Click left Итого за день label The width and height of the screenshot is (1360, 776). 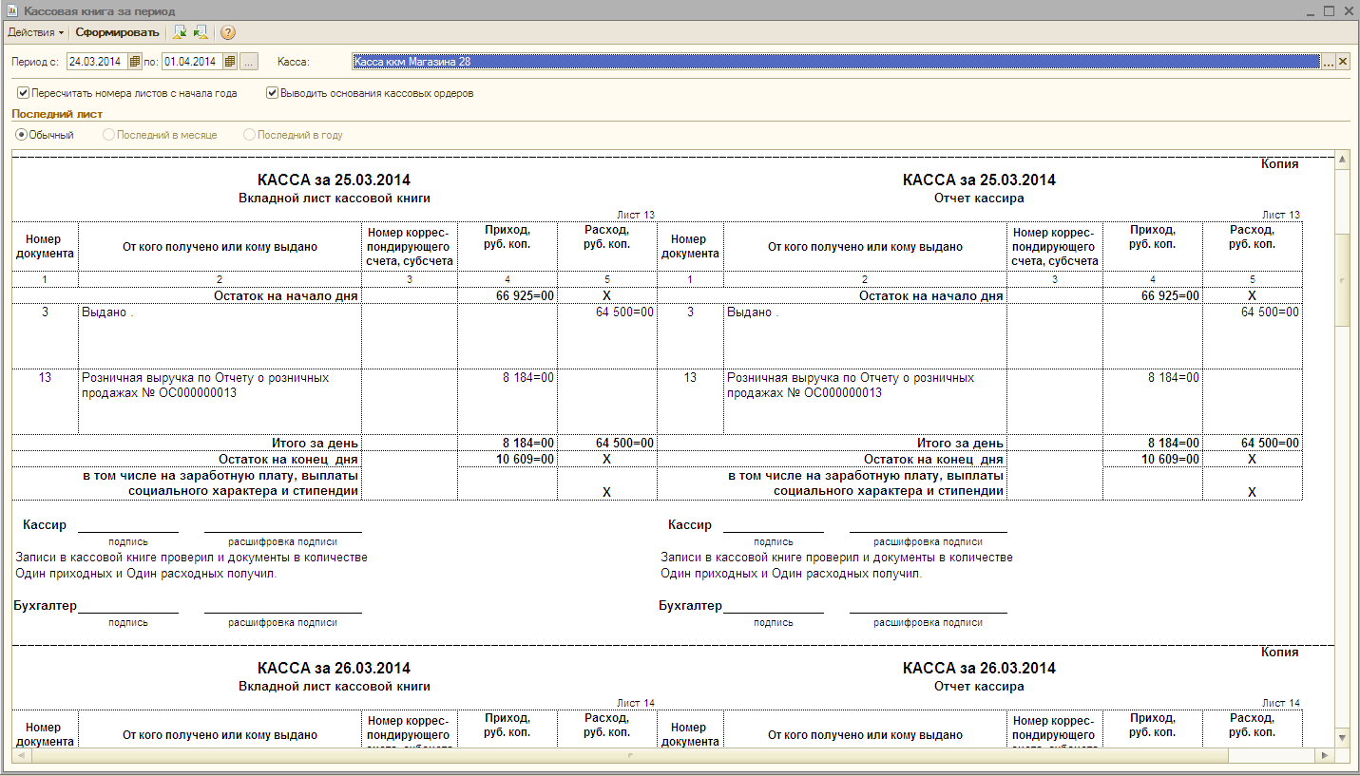pyautogui.click(x=315, y=444)
